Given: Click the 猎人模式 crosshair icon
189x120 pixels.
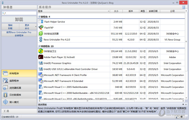Looking at the screenshot, I should [5, 102].
